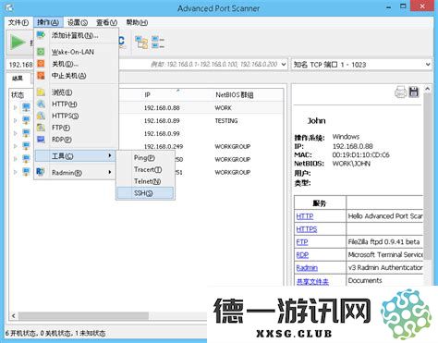
Task: Expand the 工具(C) submenu
Action: (x=76, y=156)
